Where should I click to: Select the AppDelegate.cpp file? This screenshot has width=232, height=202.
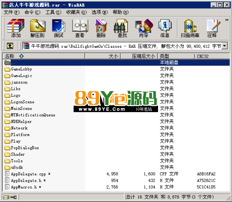click(x=28, y=174)
